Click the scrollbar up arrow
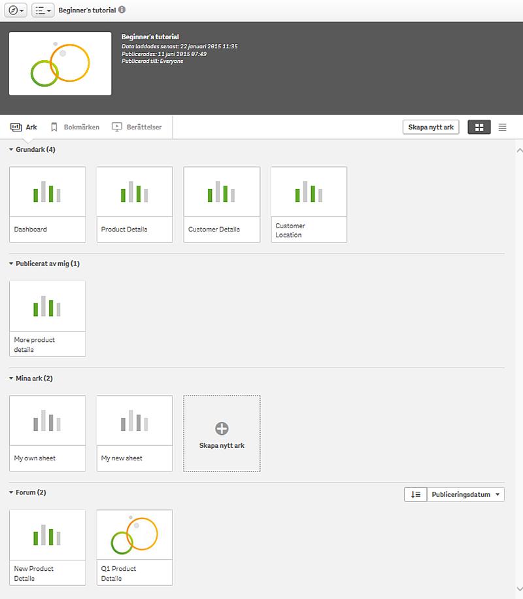Image resolution: width=523 pixels, height=599 pixels. [x=520, y=150]
